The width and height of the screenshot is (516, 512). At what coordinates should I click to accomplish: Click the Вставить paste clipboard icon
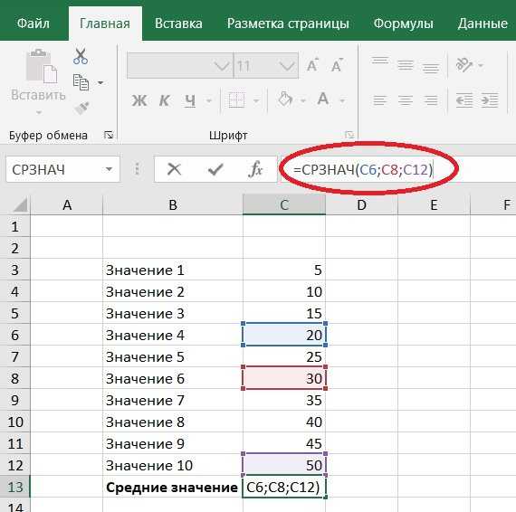41,66
